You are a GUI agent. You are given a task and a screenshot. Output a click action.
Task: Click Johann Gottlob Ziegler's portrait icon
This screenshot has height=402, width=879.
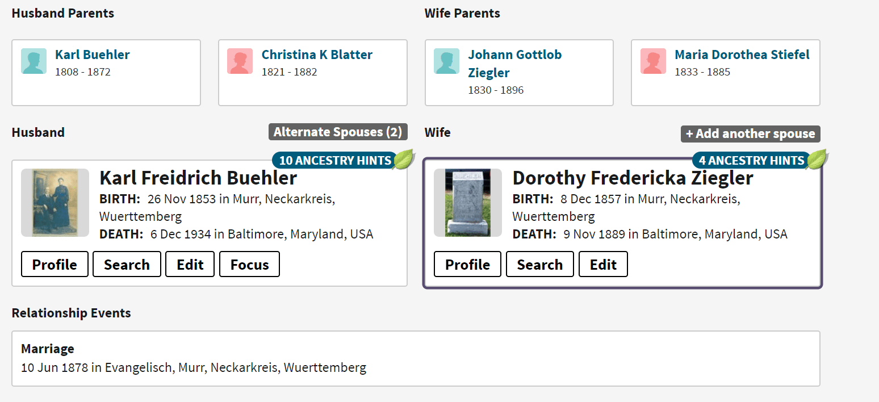click(x=446, y=61)
